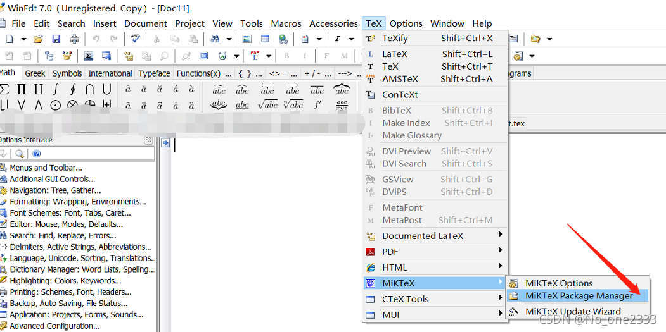Open dropdown arrow next to italic I icon
666x332 pixels.
click(x=351, y=39)
